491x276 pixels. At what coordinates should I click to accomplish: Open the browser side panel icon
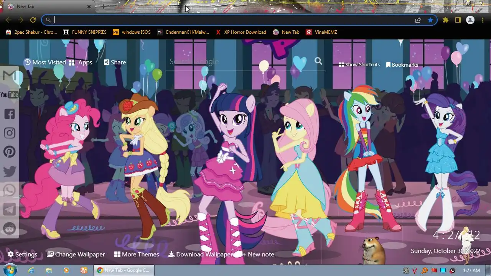(x=458, y=20)
